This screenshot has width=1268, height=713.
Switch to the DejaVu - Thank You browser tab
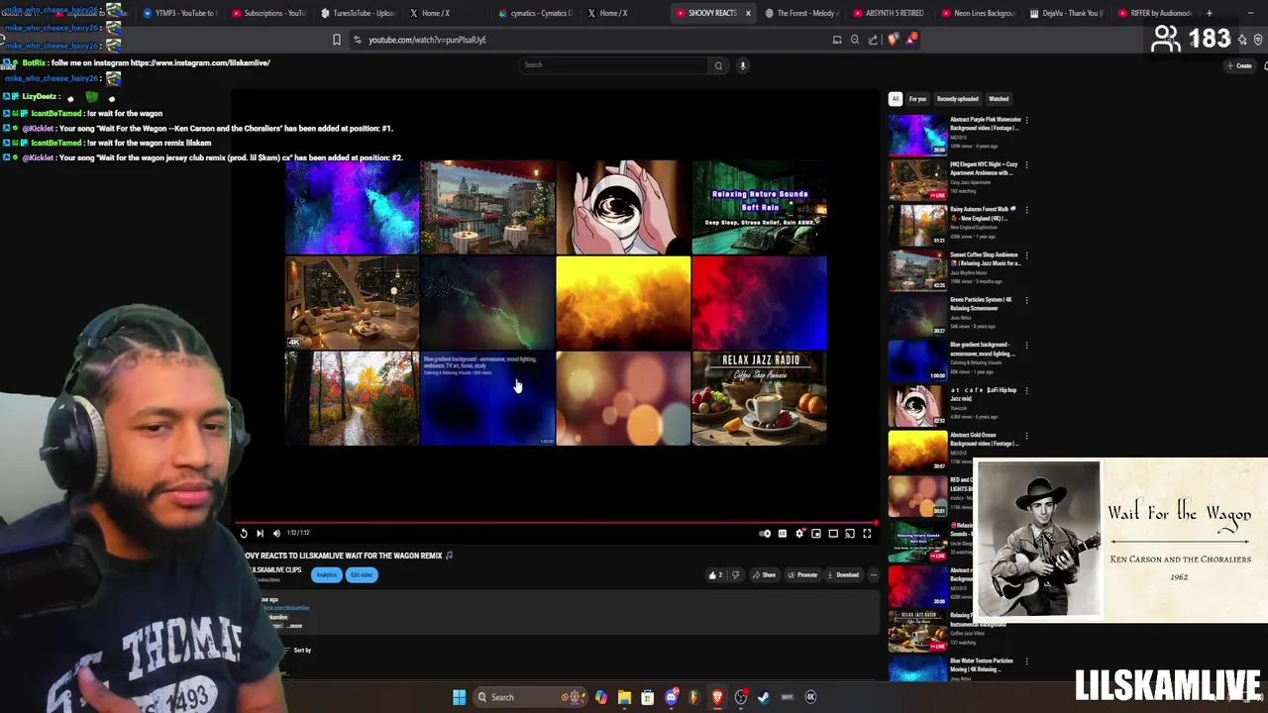pyautogui.click(x=1067, y=13)
